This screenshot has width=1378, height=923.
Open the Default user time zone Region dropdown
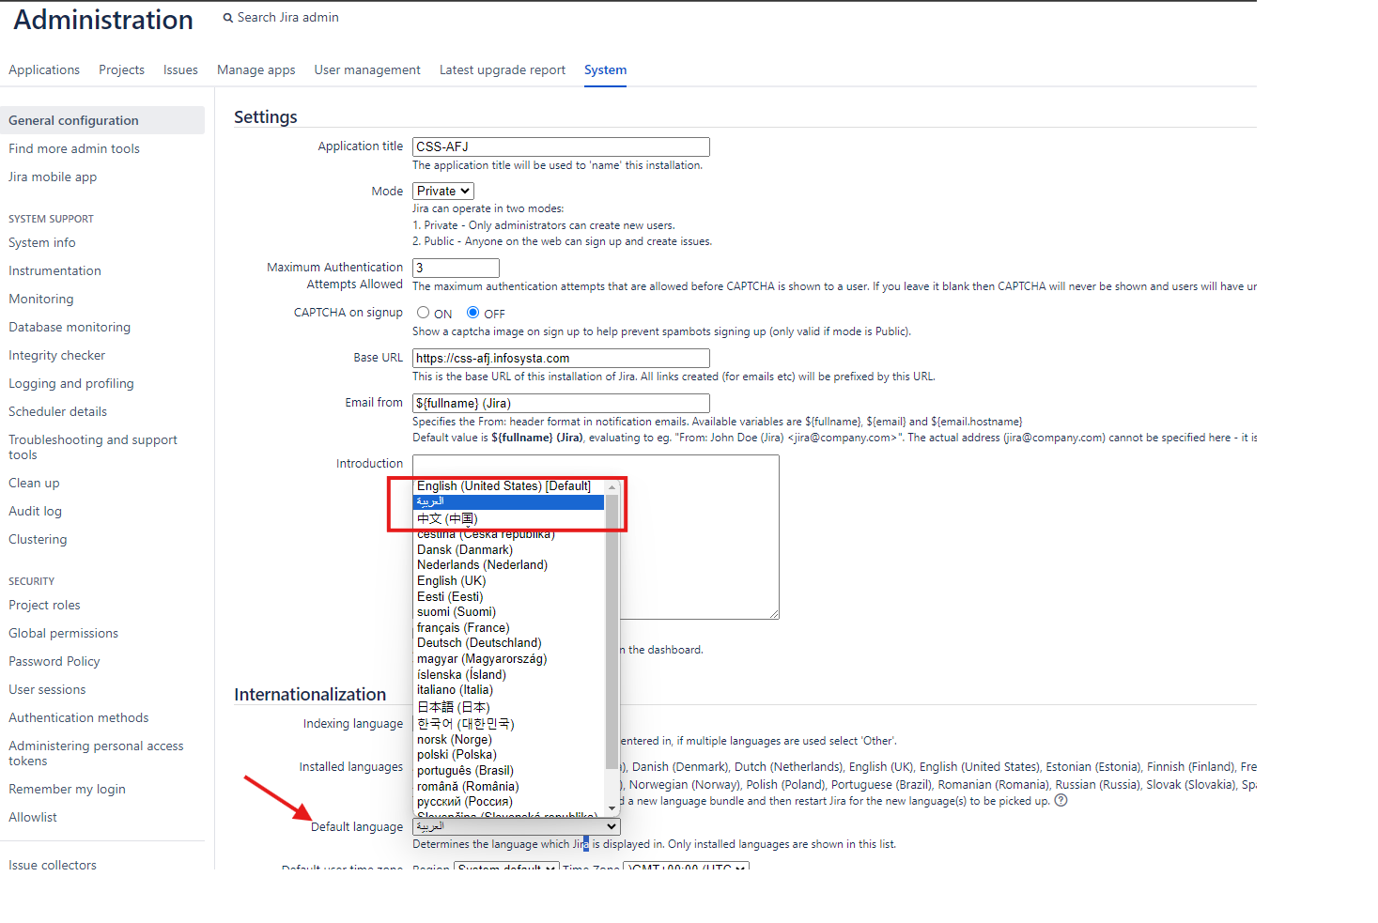[x=506, y=867]
